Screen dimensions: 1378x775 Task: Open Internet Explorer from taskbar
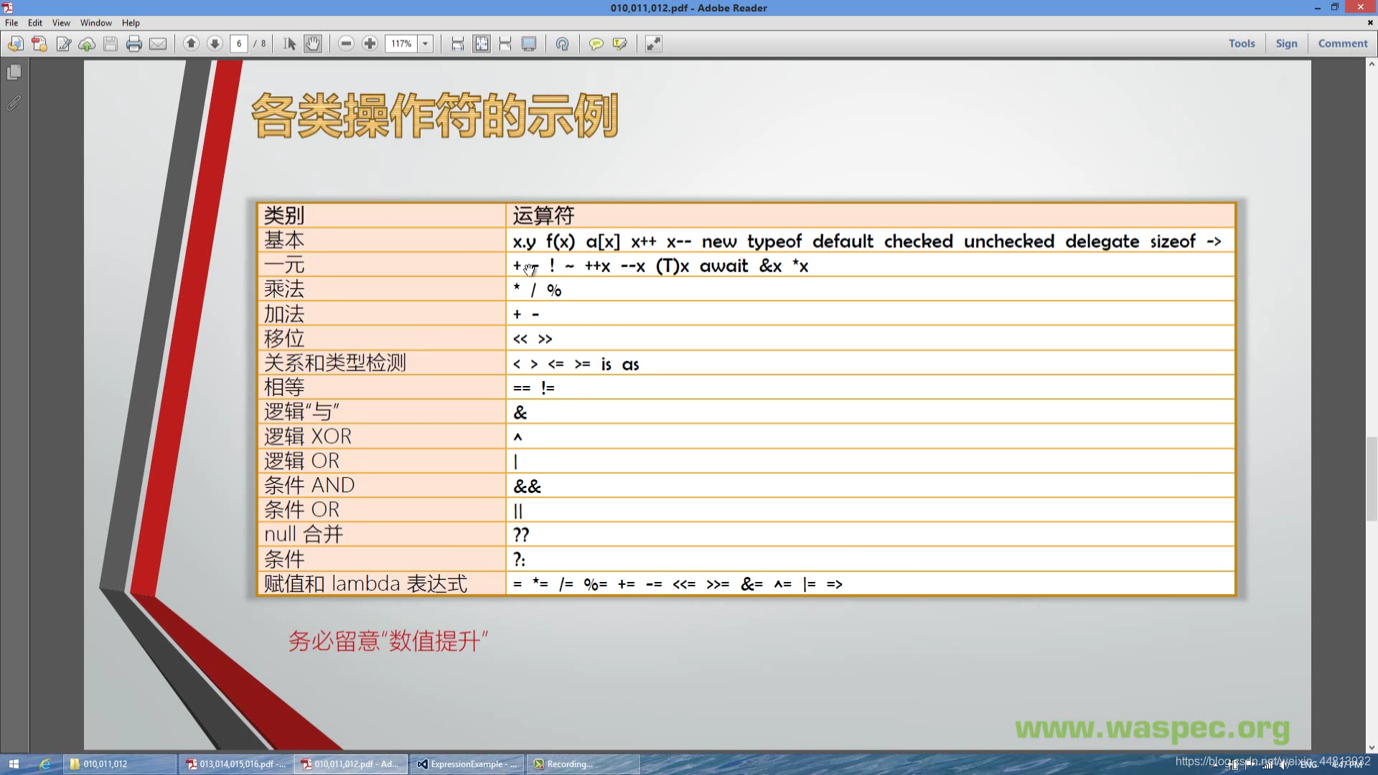[44, 764]
